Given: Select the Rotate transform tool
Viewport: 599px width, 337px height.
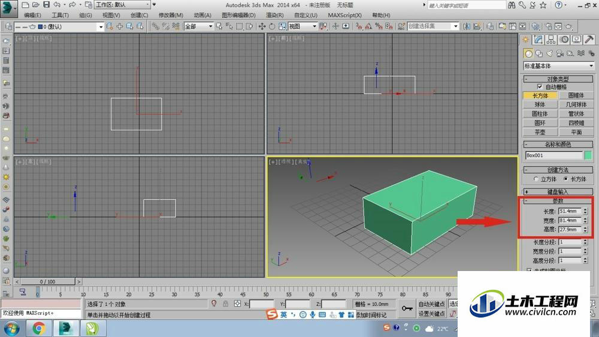Looking at the screenshot, I should click(x=271, y=26).
